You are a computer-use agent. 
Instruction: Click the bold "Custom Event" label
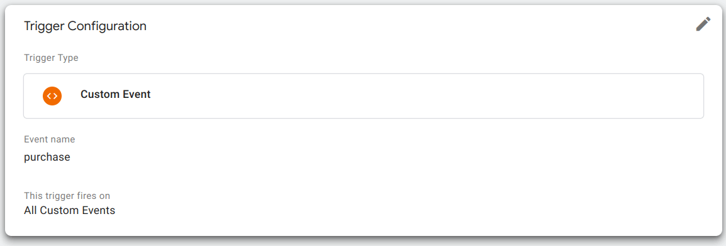point(116,95)
